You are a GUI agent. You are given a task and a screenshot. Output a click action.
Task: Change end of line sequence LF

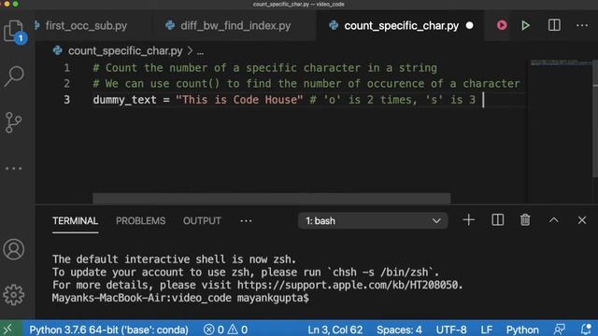[x=486, y=329]
